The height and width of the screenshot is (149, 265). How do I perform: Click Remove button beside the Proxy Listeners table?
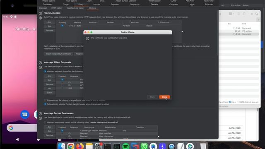(49, 31)
